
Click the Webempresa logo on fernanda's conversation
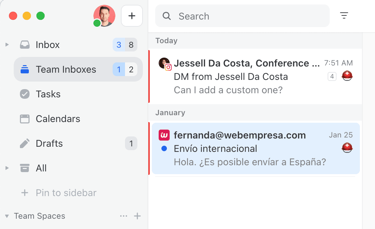tap(164, 135)
